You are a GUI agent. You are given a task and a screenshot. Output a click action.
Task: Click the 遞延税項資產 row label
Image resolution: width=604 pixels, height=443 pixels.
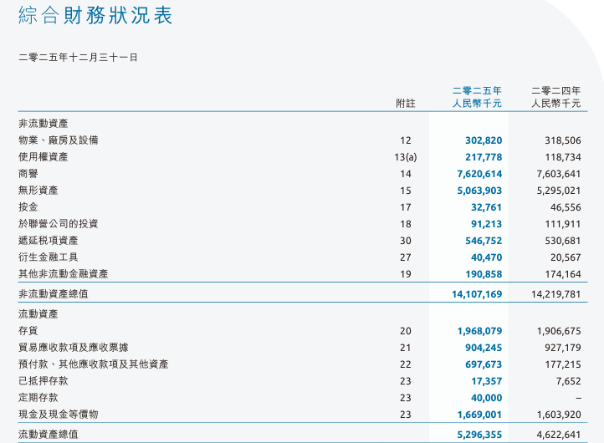coord(49,241)
